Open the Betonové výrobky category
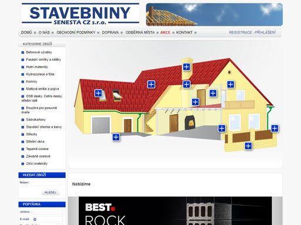Viewport: 301px width, 225px height. [39, 52]
